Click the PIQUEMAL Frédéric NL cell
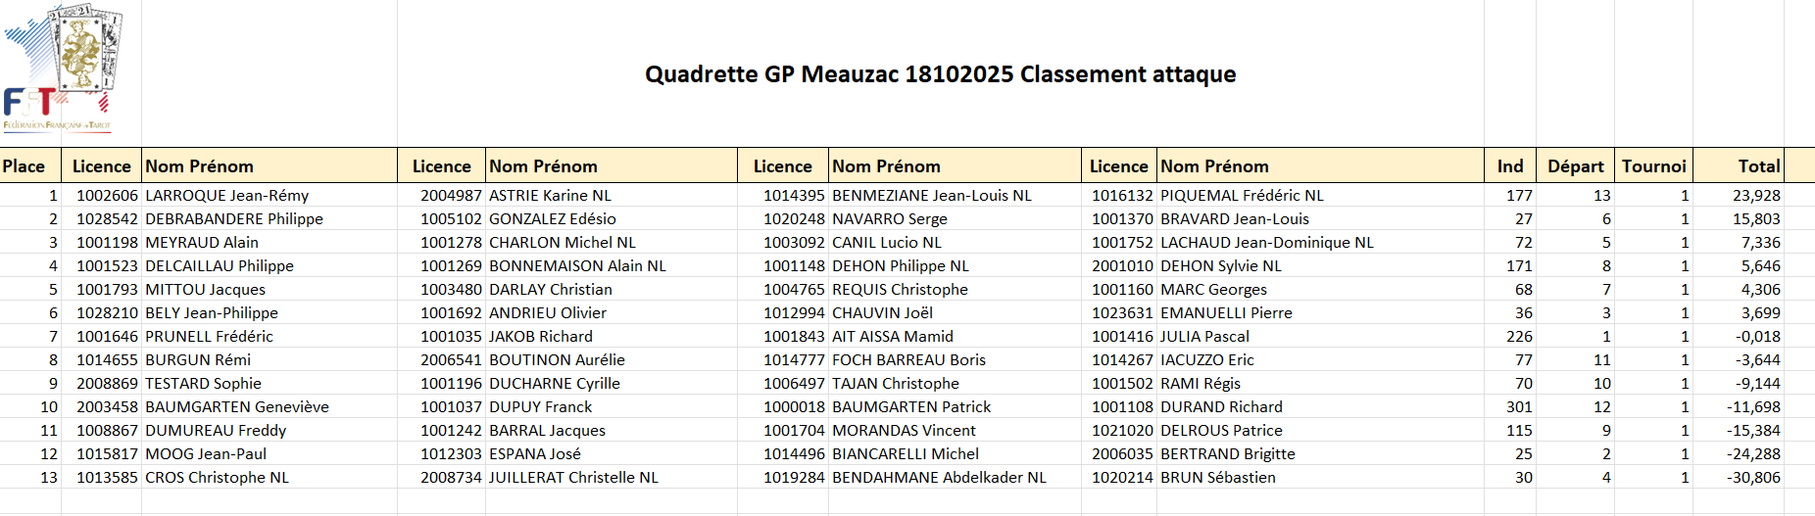Viewport: 1815px width, 516px height. point(1242,196)
